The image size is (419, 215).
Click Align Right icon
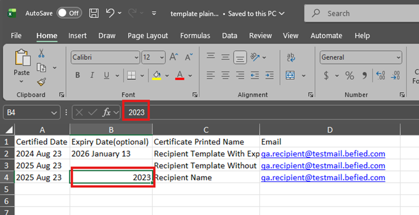(240, 75)
